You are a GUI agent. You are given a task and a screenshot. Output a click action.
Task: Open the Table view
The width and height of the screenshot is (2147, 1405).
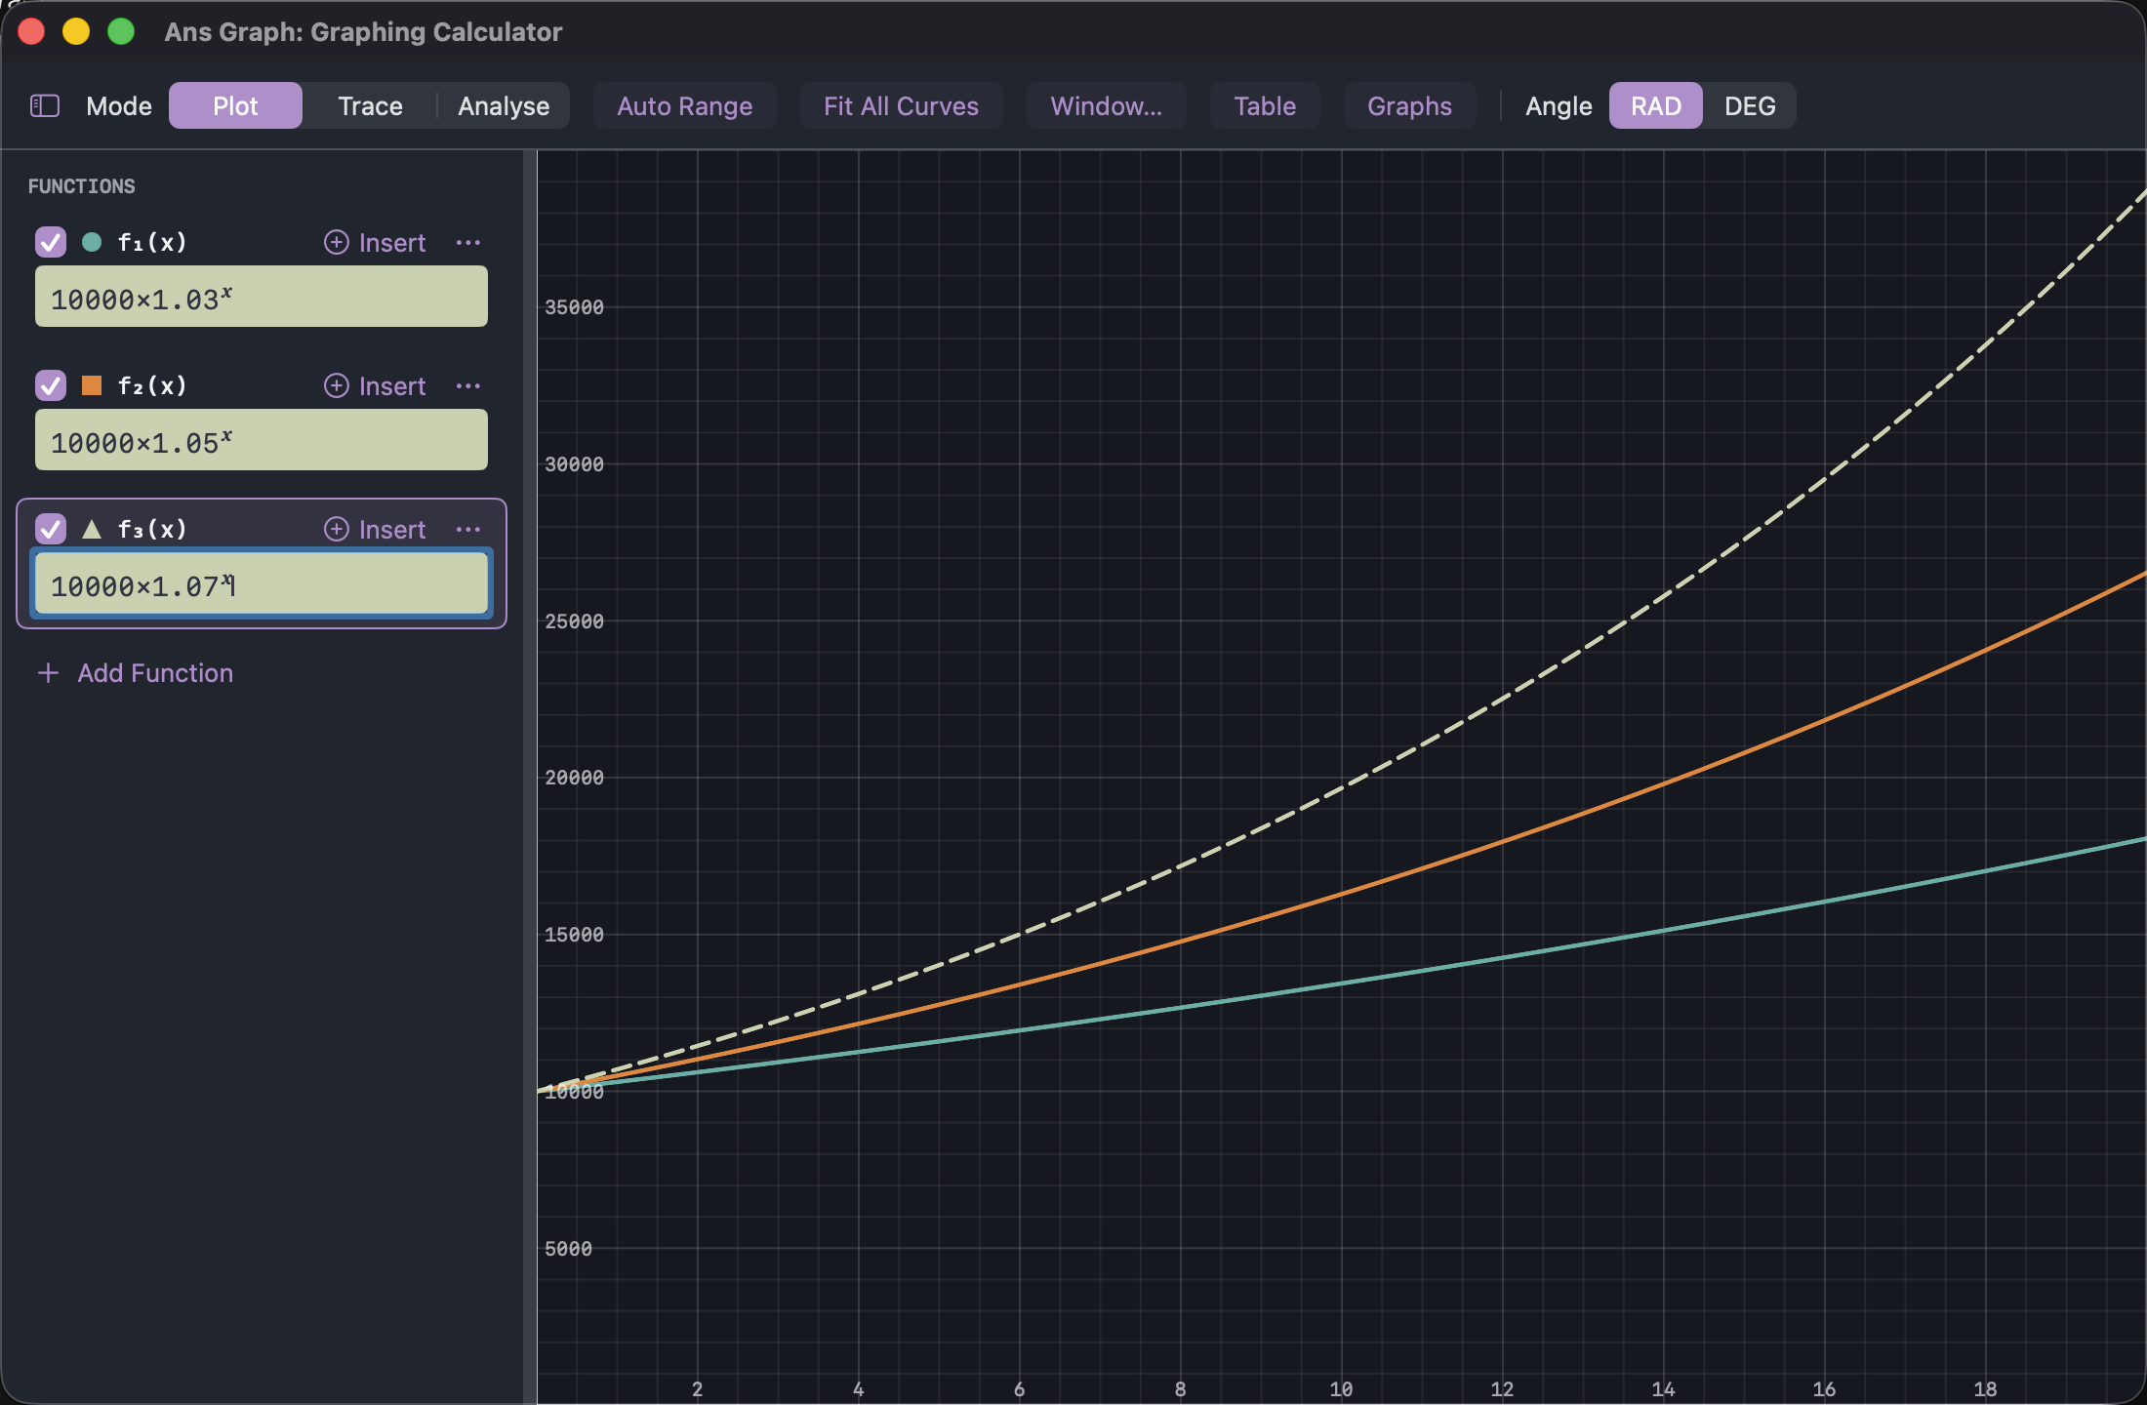tap(1265, 105)
